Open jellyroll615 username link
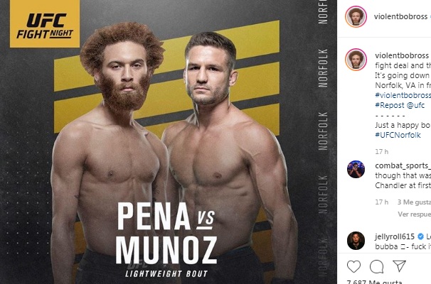The width and height of the screenshot is (431, 284). [x=395, y=236]
